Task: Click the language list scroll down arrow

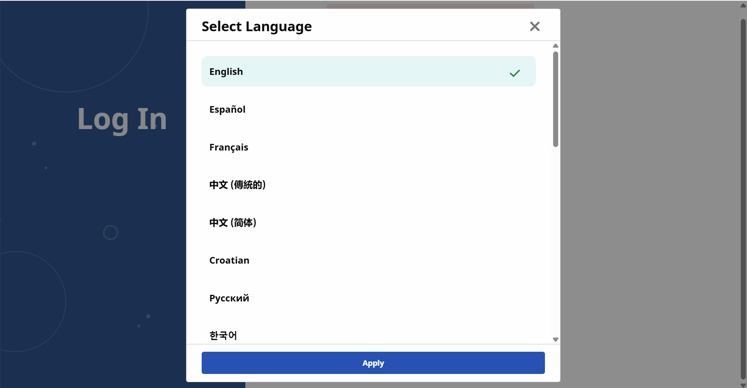Action: click(x=555, y=340)
